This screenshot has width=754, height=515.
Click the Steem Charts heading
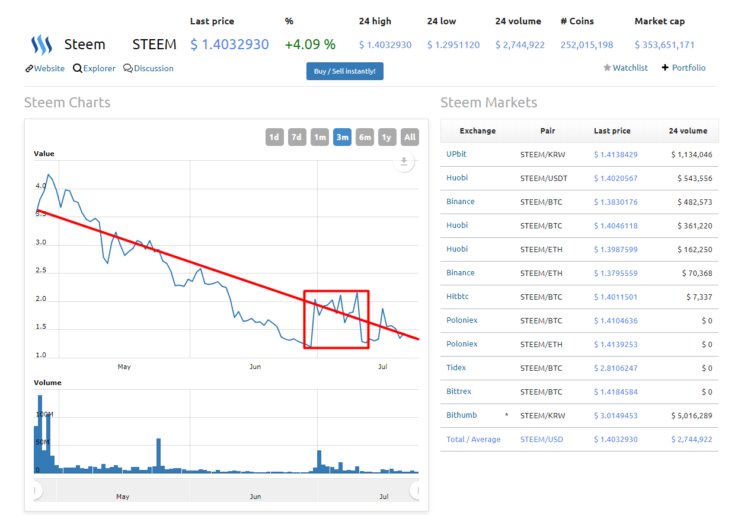(68, 103)
